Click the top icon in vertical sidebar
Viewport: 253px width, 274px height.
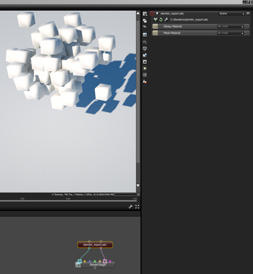pos(145,14)
